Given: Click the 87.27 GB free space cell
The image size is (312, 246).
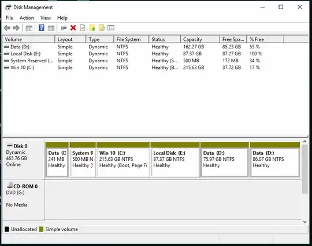Looking at the screenshot, I should [232, 54].
